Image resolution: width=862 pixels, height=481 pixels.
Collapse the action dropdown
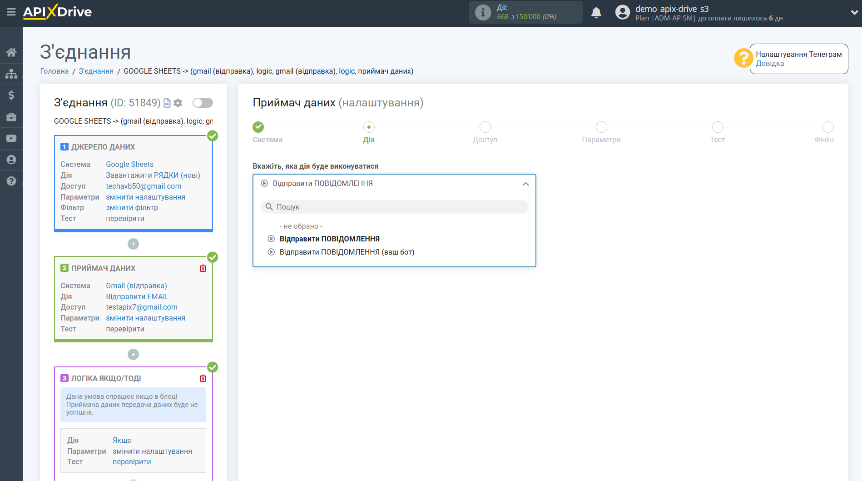[x=525, y=184]
